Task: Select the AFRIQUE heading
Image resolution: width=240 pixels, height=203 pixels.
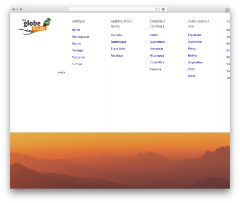Action: (78, 22)
